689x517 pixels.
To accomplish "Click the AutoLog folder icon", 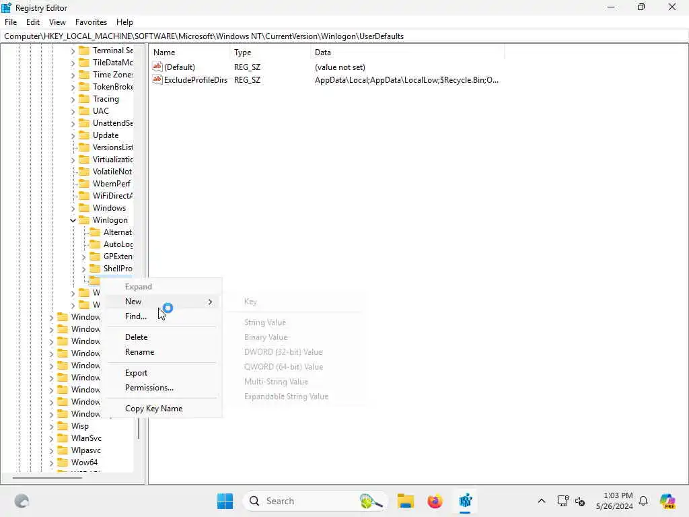I will [x=94, y=244].
